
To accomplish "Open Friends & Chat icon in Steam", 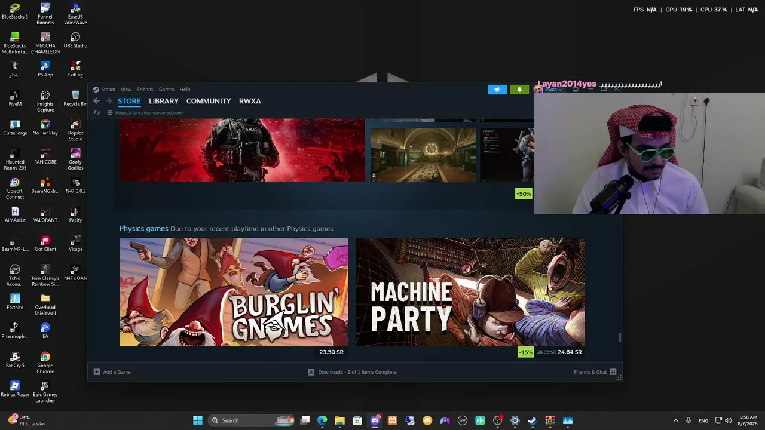I will pyautogui.click(x=613, y=372).
